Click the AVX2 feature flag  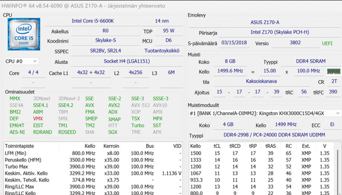tap(114, 105)
